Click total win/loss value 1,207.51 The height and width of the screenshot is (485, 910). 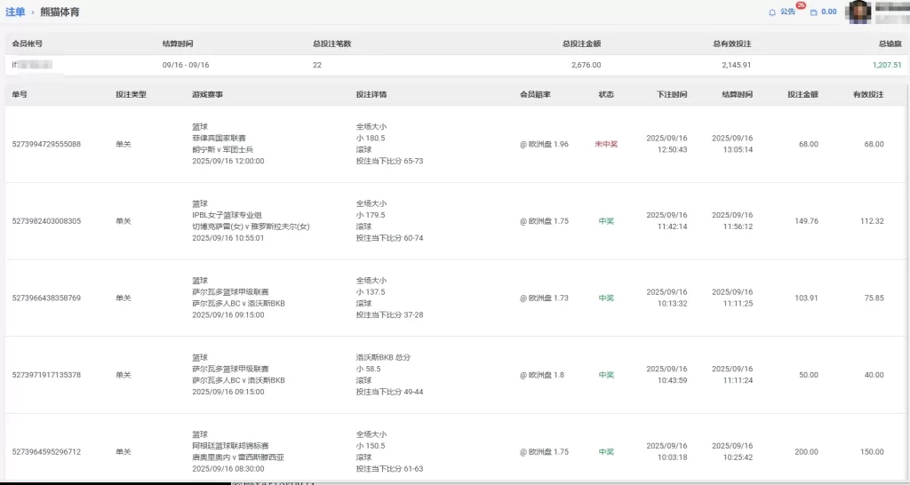click(x=886, y=65)
